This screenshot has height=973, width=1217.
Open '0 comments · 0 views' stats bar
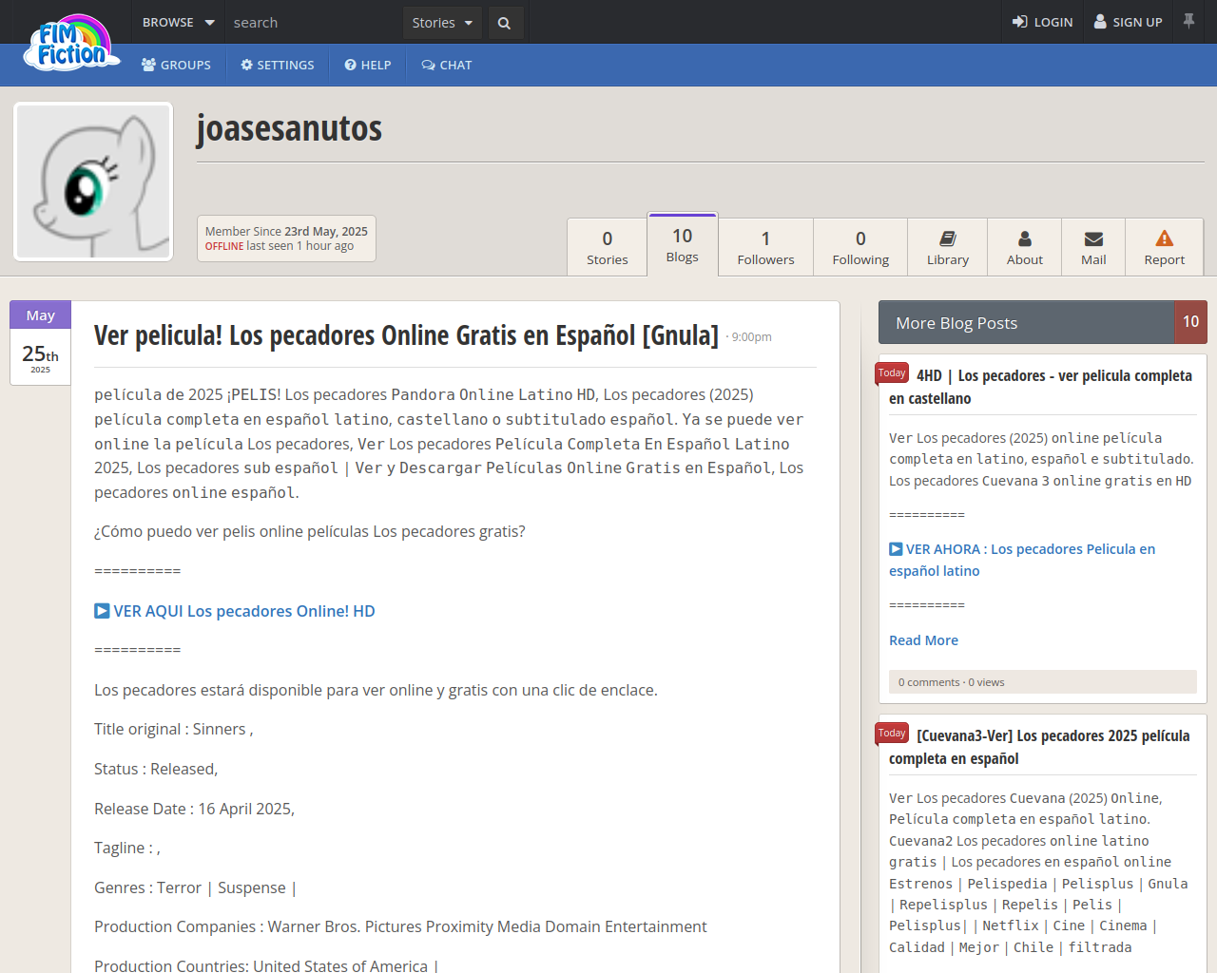point(1043,682)
